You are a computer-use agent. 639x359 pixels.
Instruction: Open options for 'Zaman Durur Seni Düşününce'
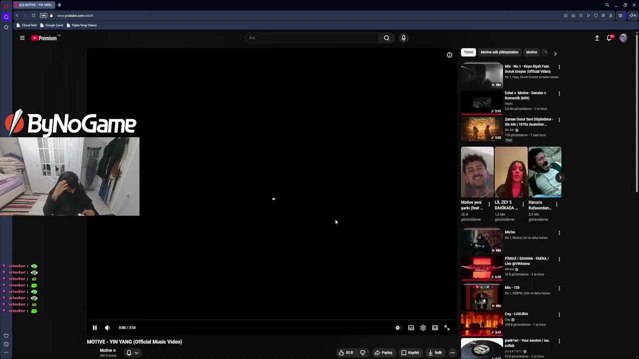(x=559, y=120)
